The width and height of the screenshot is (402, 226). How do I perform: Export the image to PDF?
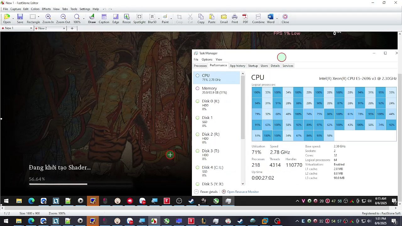click(245, 19)
